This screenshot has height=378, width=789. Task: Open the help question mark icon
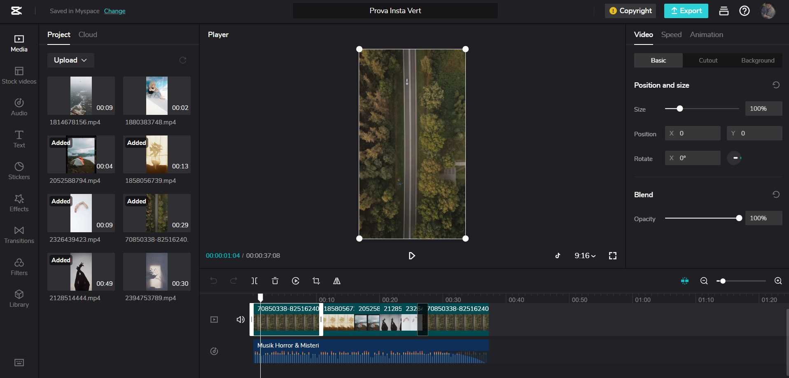tap(745, 11)
